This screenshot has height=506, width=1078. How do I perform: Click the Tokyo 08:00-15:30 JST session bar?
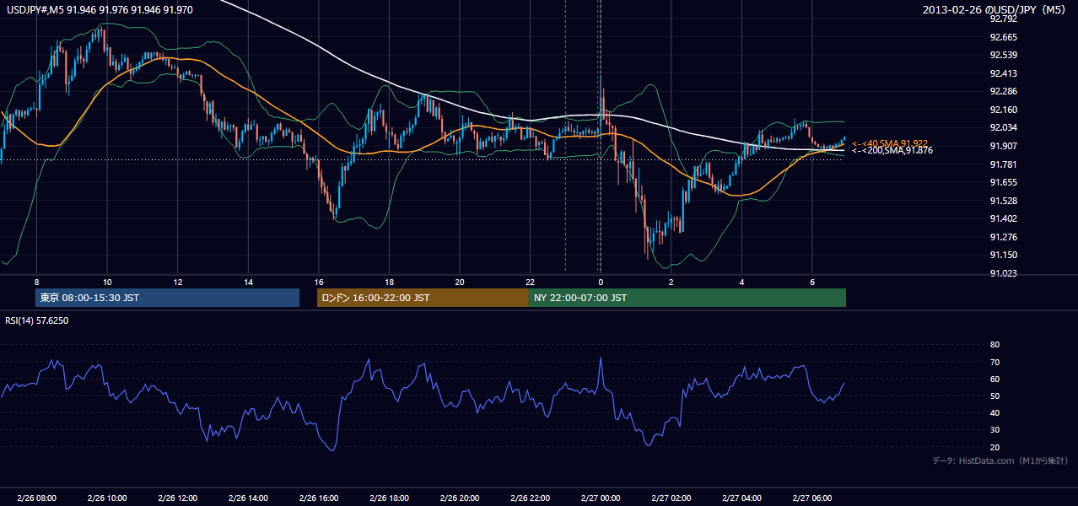tap(168, 298)
